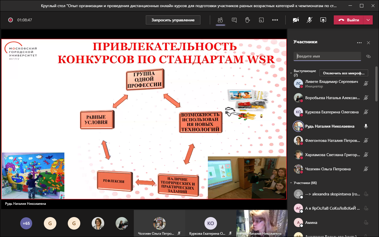
Task: Unmute the microphone in toolbar
Action: click(310, 20)
